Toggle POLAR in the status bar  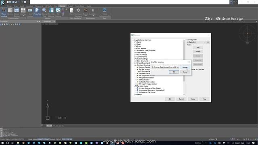(x=53, y=139)
